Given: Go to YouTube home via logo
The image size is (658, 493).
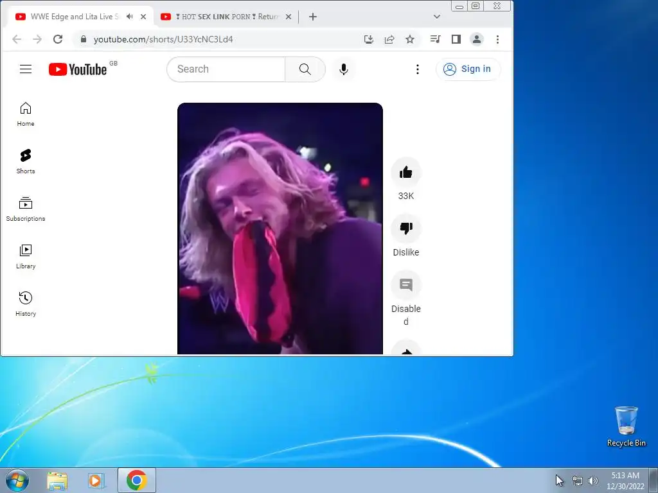Looking at the screenshot, I should click(x=78, y=69).
